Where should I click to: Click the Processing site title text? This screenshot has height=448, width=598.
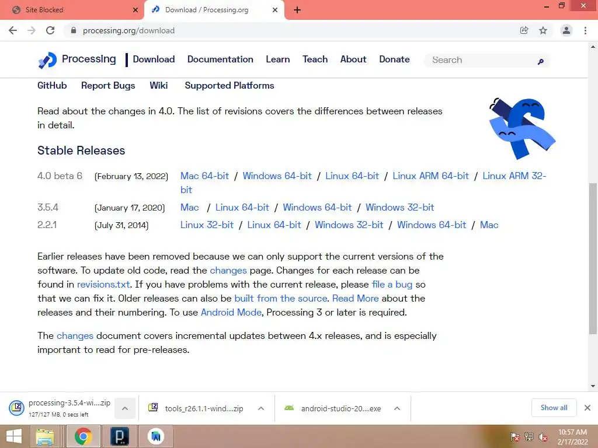(x=89, y=60)
